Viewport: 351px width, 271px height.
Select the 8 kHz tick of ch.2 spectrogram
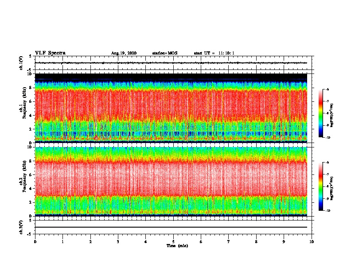(31, 161)
